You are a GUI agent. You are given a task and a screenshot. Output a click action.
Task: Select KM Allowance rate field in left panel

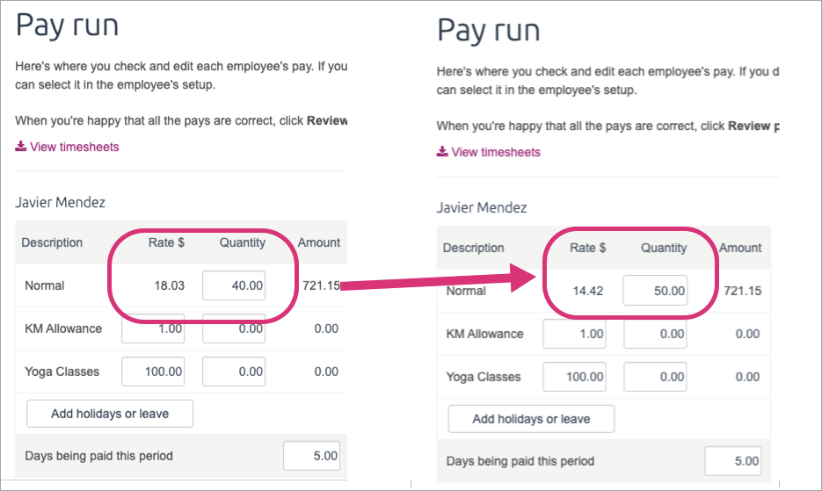[153, 329]
